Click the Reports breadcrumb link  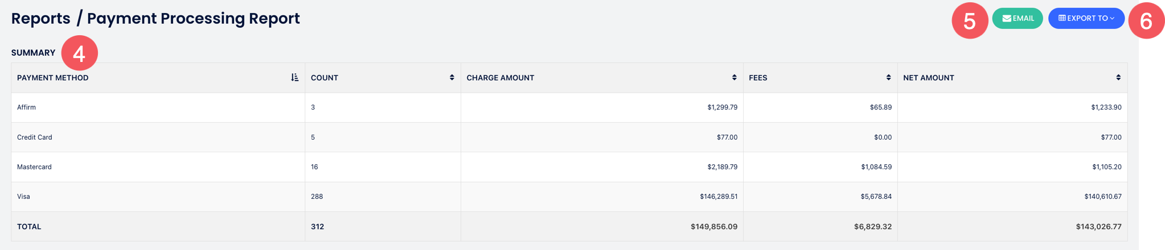pos(40,19)
